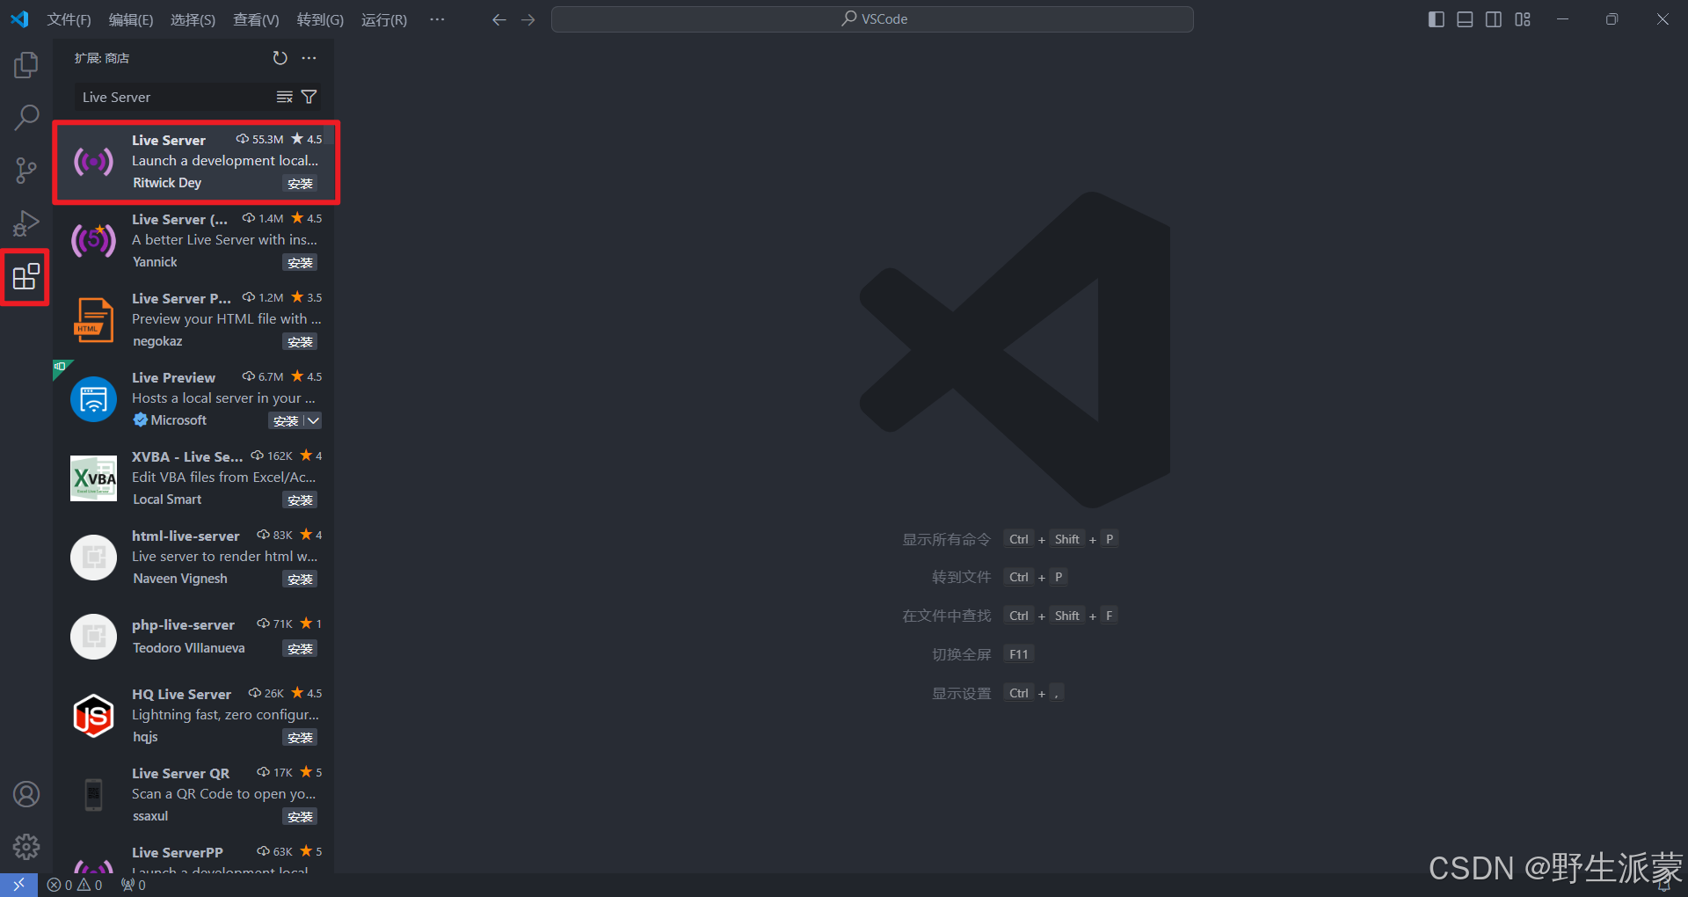The image size is (1688, 897).
Task: Install Live Server by Ritwick Dey
Action: click(300, 184)
